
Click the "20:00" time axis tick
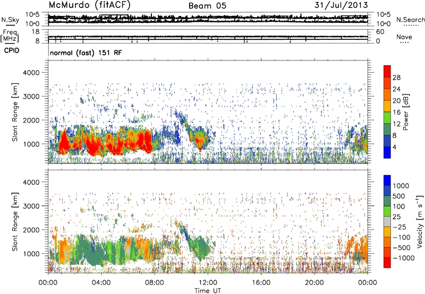tap(314, 283)
